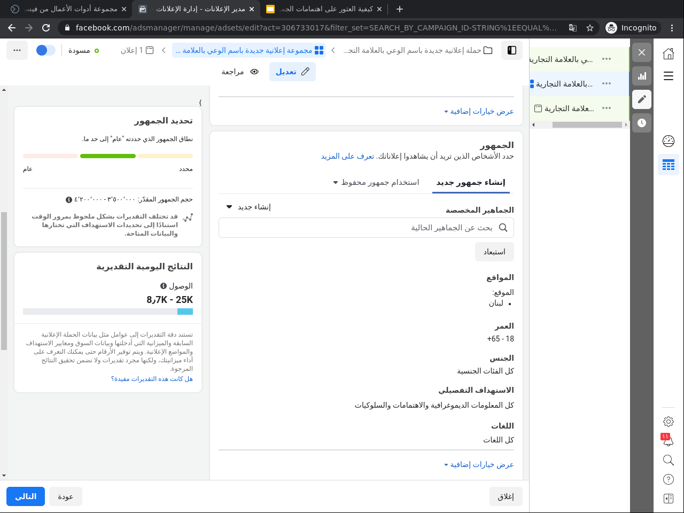Select the ad set row in the tree panel

tap(580, 84)
